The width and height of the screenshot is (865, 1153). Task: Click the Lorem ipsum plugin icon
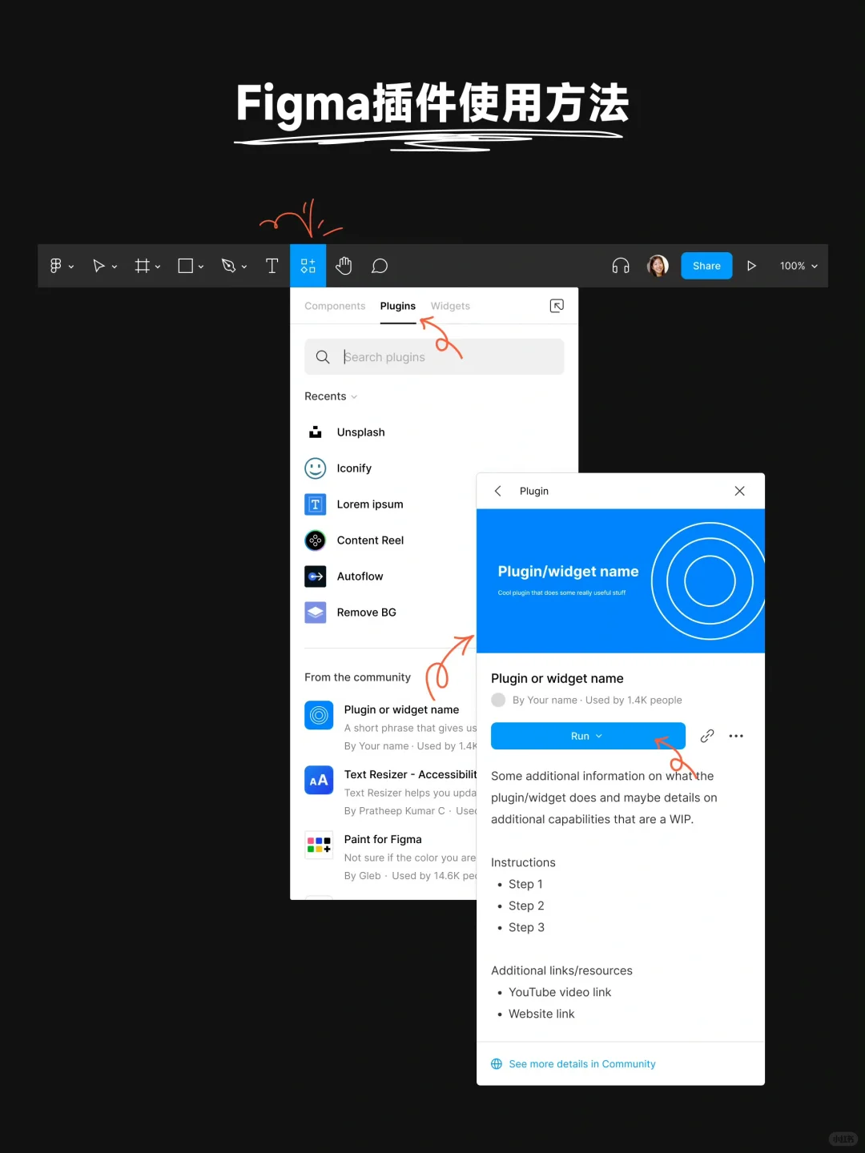tap(316, 504)
